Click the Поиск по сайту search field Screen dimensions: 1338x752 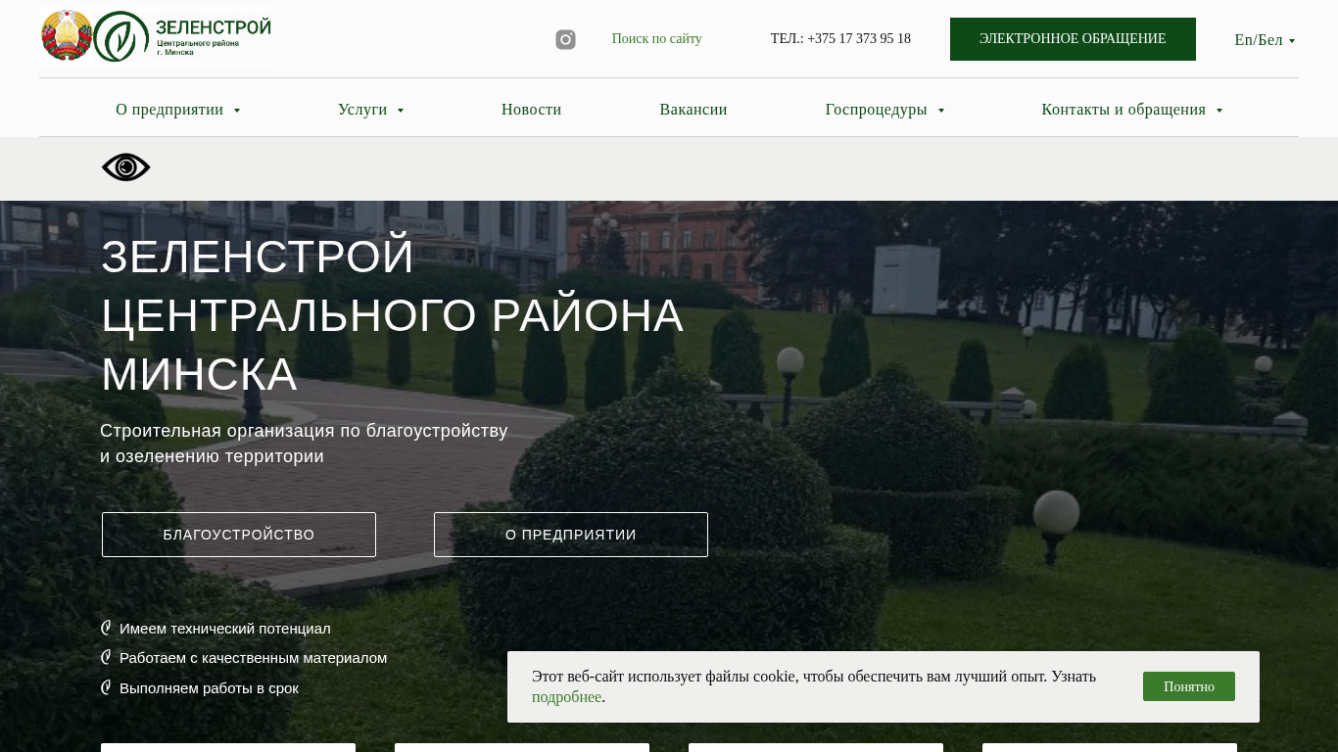[x=656, y=39]
